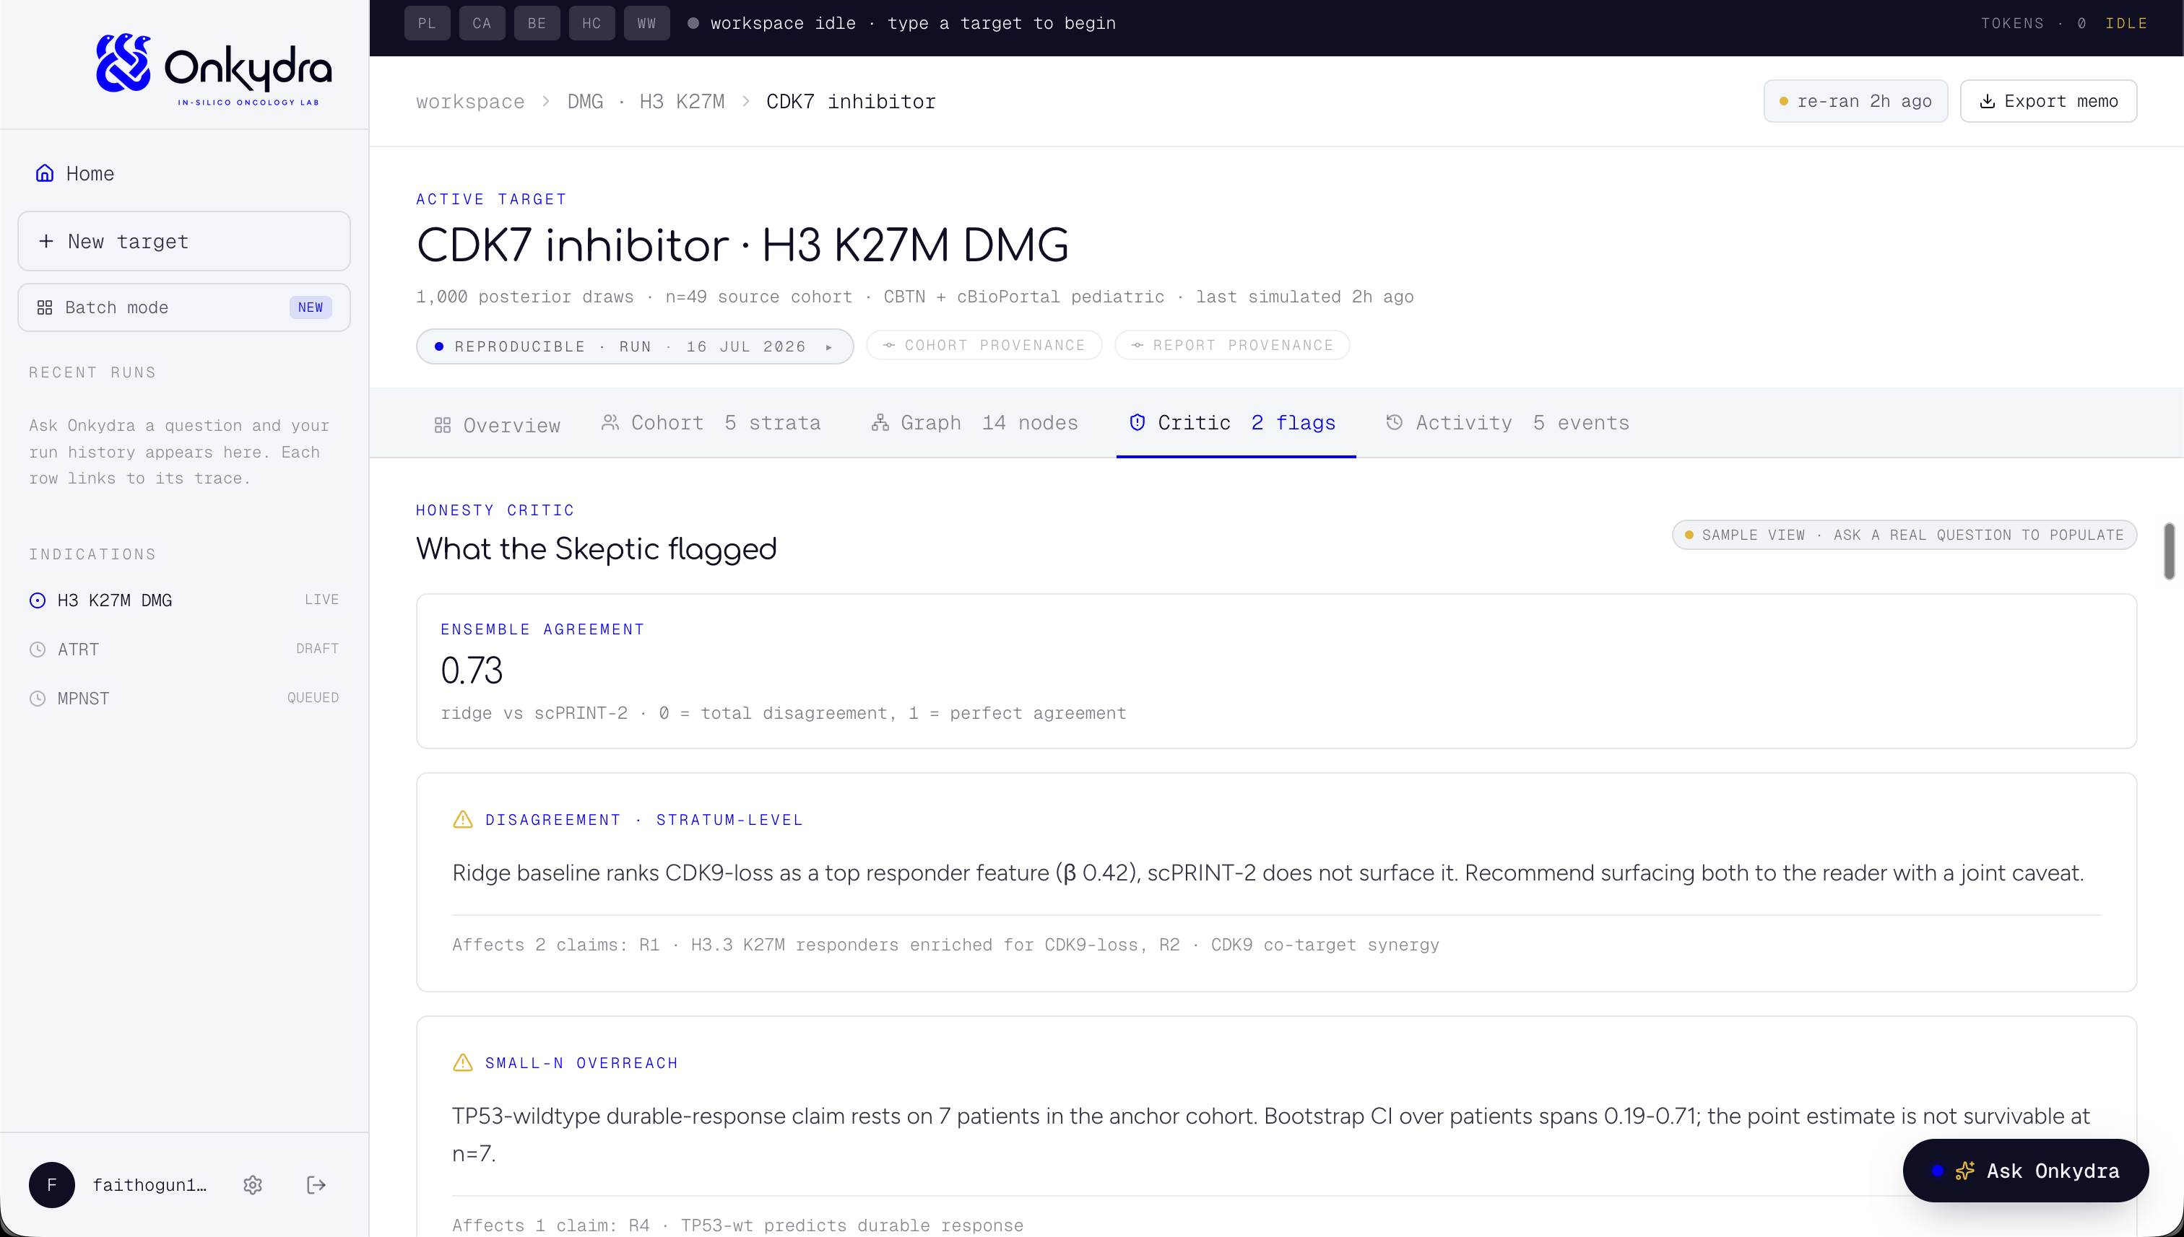Click the user avatar F circle
Screen dimensions: 2184x1237
click(52, 1185)
